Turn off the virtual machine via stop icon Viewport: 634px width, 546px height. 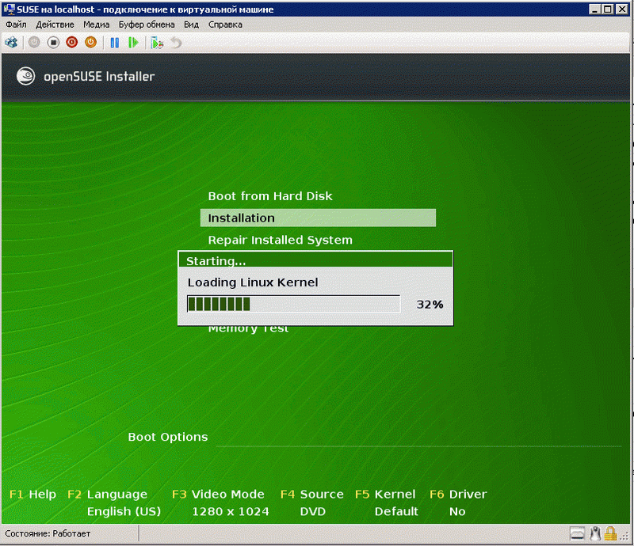53,43
